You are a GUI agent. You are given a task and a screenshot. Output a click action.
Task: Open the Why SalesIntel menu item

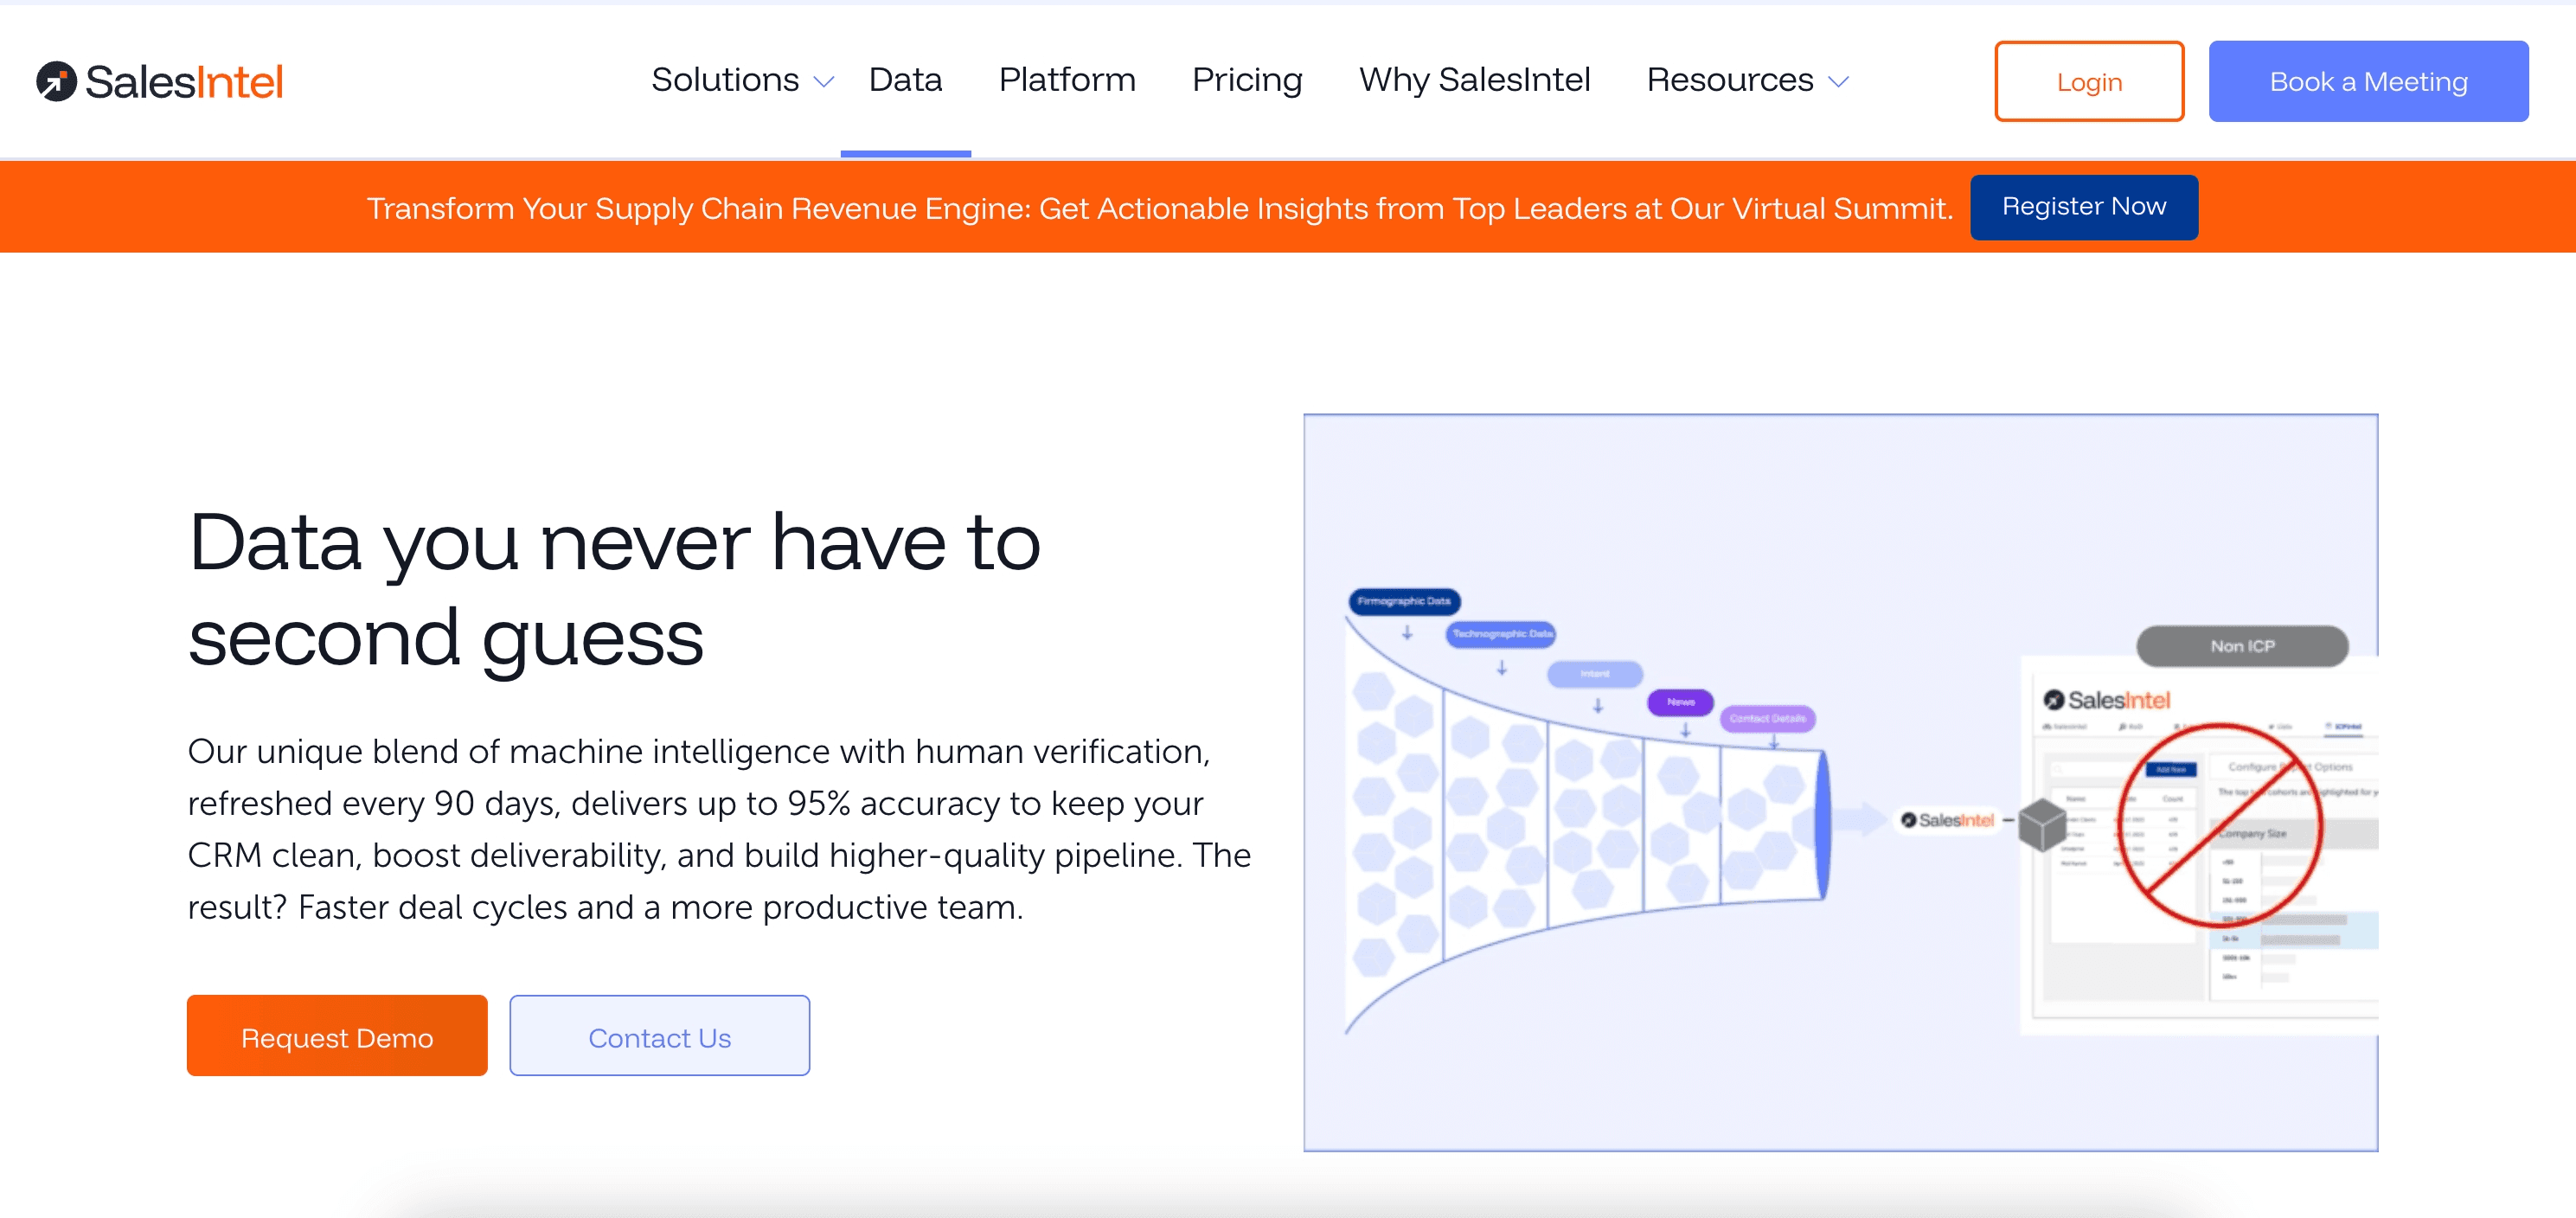1474,80
